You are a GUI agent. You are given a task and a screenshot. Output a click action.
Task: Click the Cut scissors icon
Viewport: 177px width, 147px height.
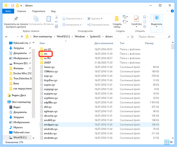[56, 17]
